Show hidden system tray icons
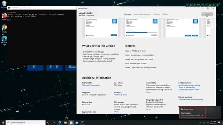Screen dimensions: 223x125 coord(200,123)
